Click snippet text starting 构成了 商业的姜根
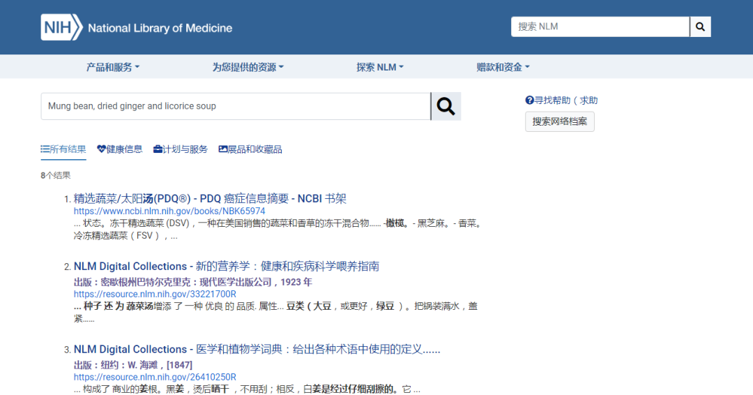The height and width of the screenshot is (395, 753). (x=248, y=389)
